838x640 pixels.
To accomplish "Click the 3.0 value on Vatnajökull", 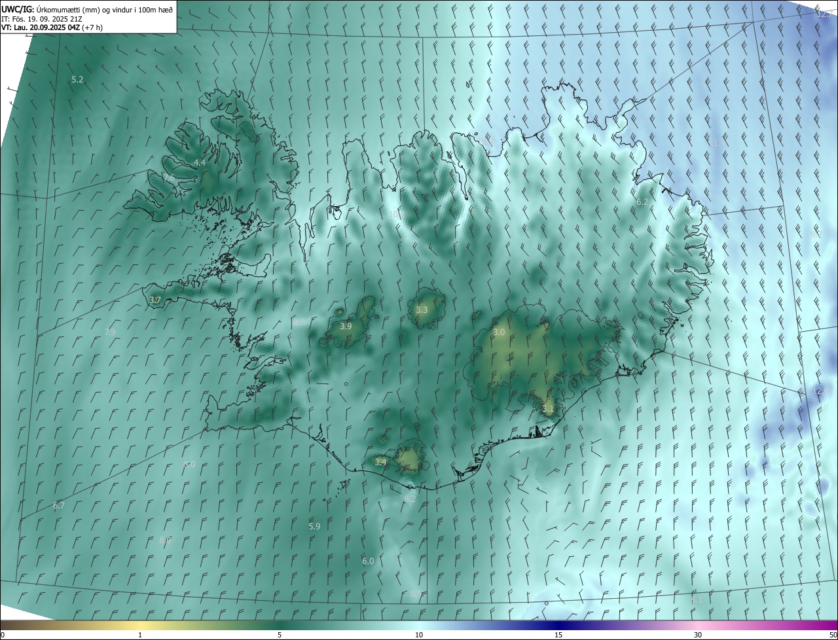I will [499, 332].
